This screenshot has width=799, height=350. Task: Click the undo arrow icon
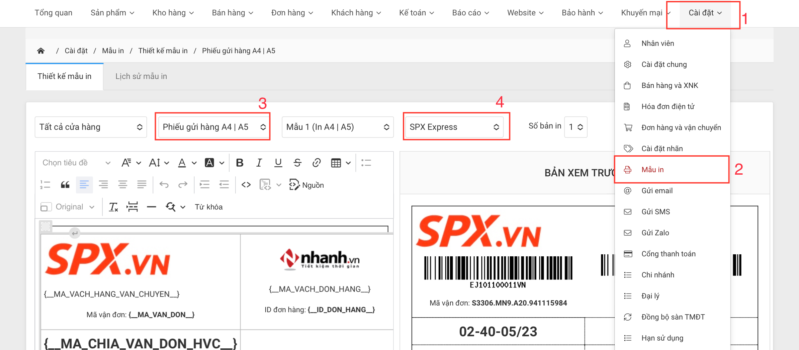[164, 185]
